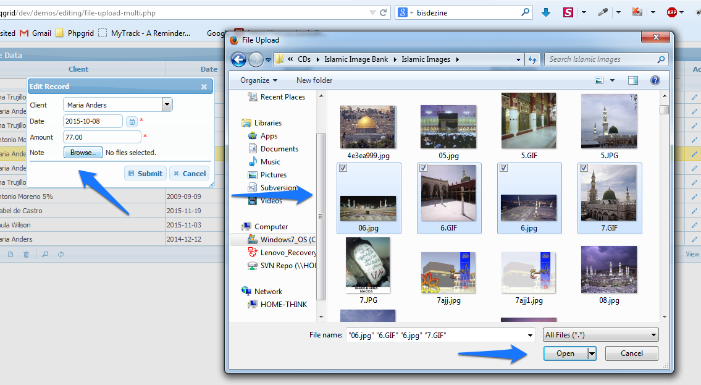Screen dimensions: 701x385
Task: Click the Firefox downloads arrow icon
Action: coord(546,12)
